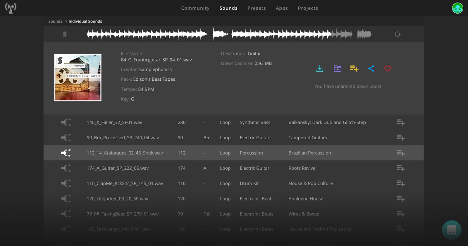Pause the playing guitar sample
The height and width of the screenshot is (246, 468).
(x=65, y=34)
